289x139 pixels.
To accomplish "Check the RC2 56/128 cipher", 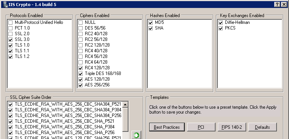I will (x=81, y=40).
